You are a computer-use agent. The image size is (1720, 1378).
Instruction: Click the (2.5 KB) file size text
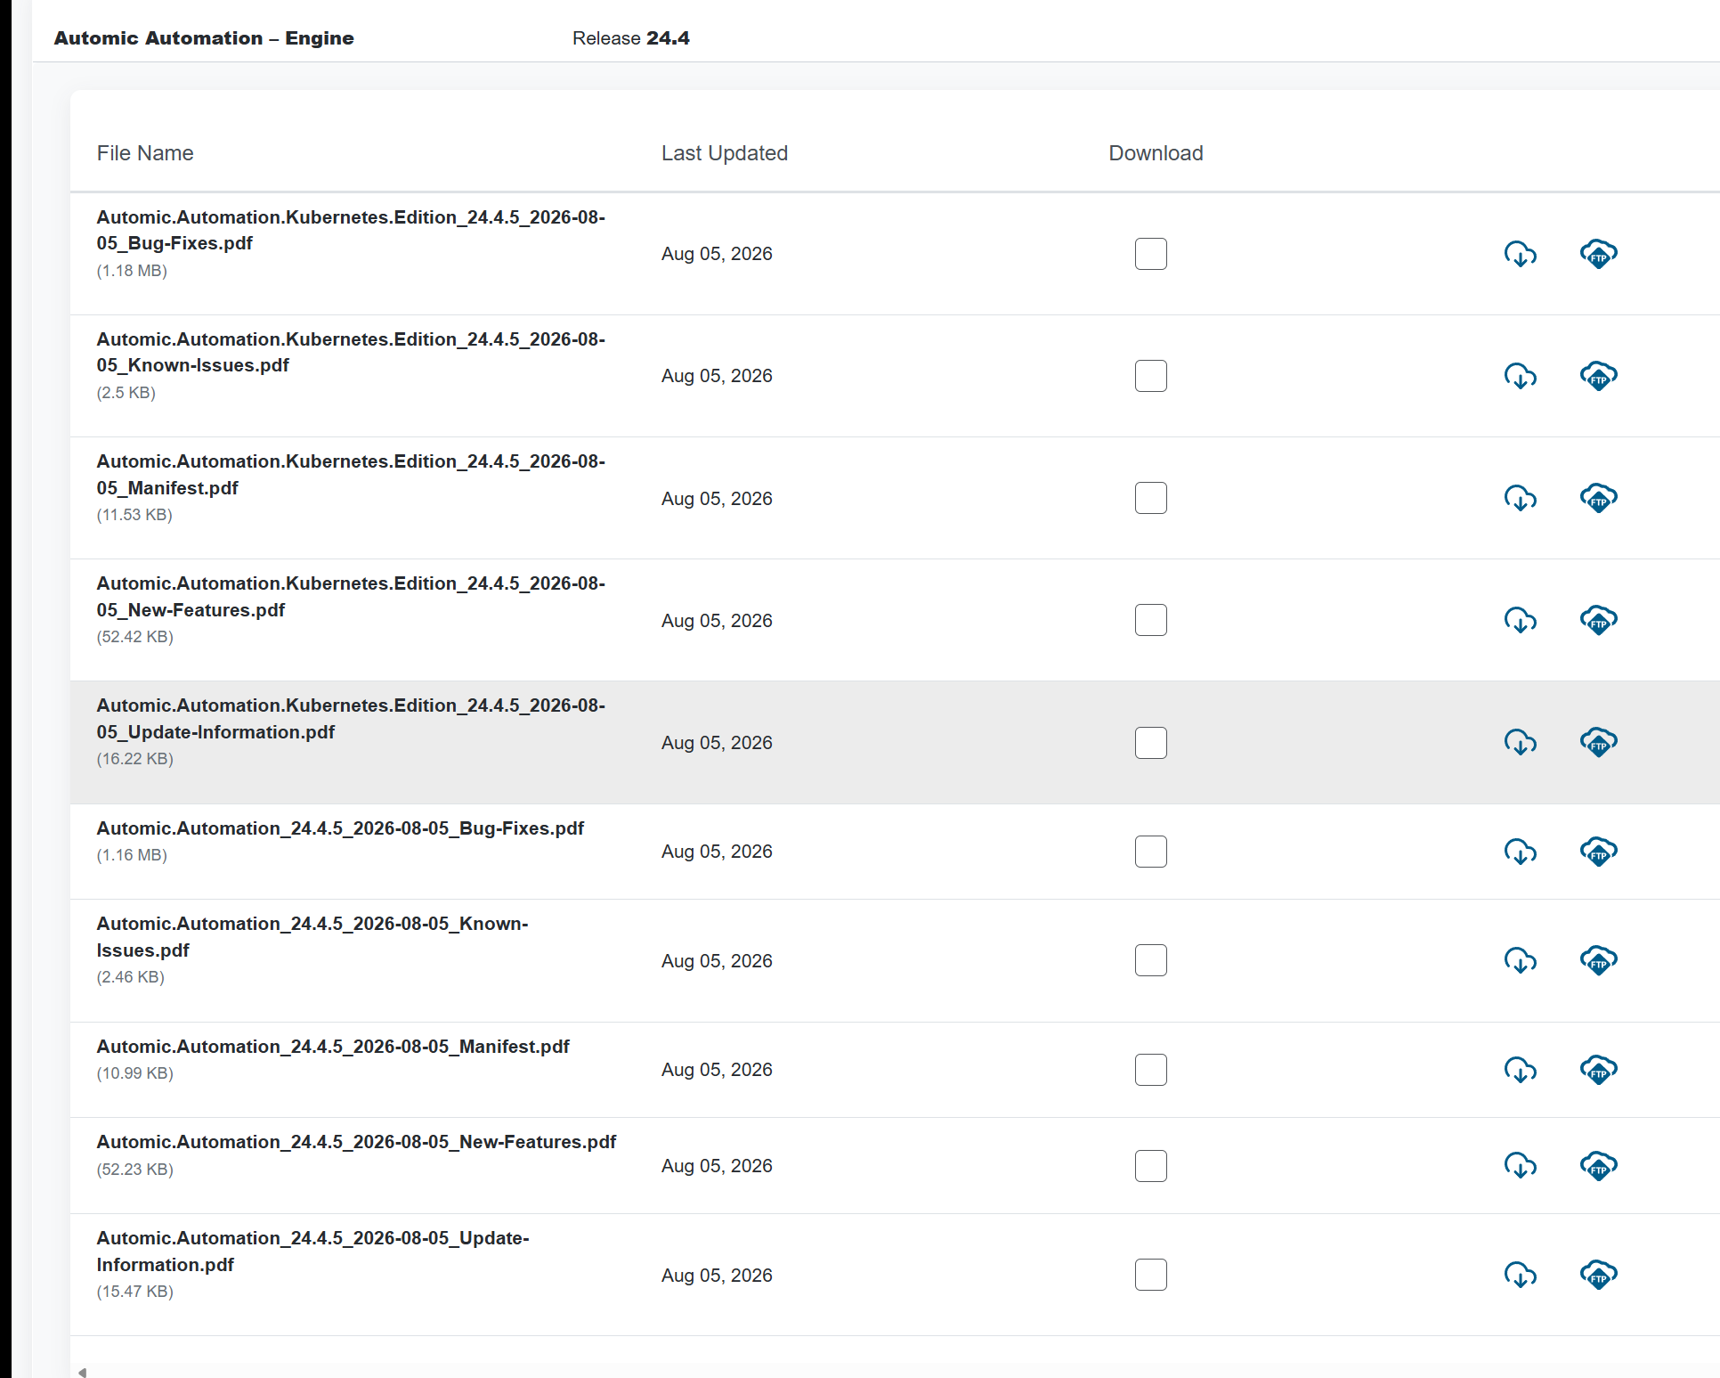(126, 393)
